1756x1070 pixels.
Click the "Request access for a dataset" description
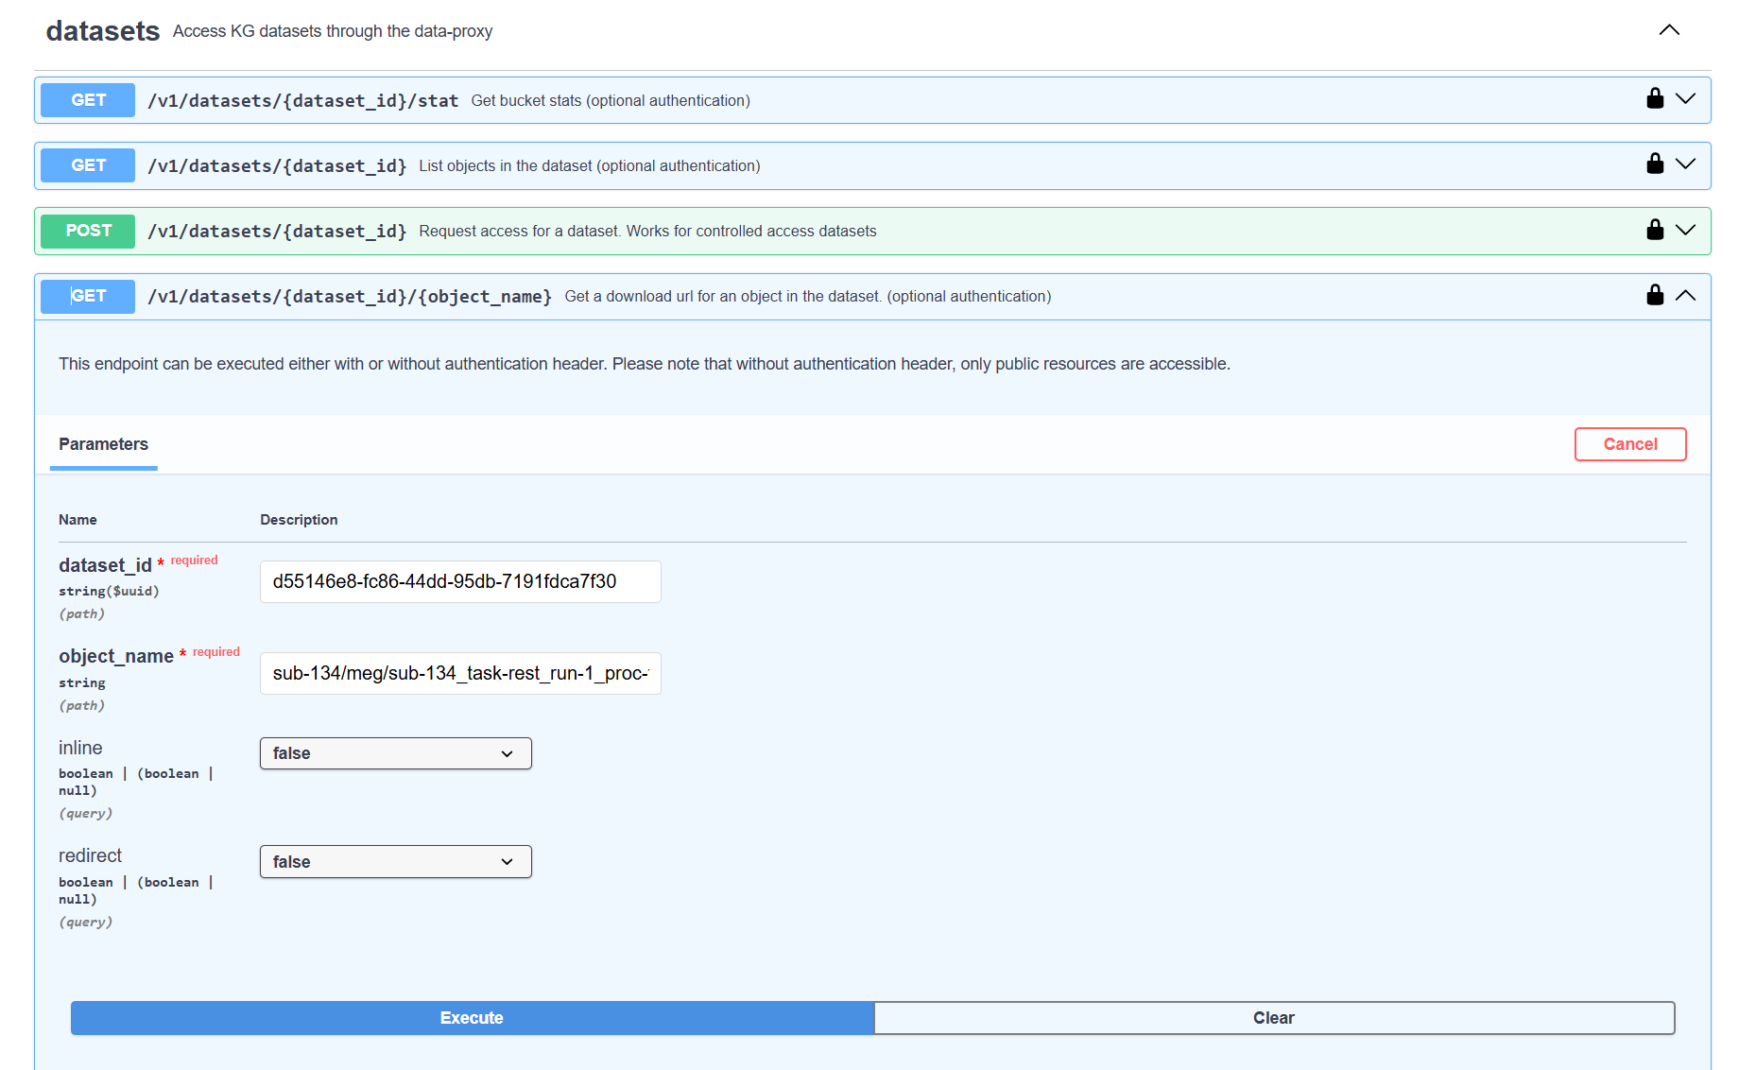pos(647,231)
